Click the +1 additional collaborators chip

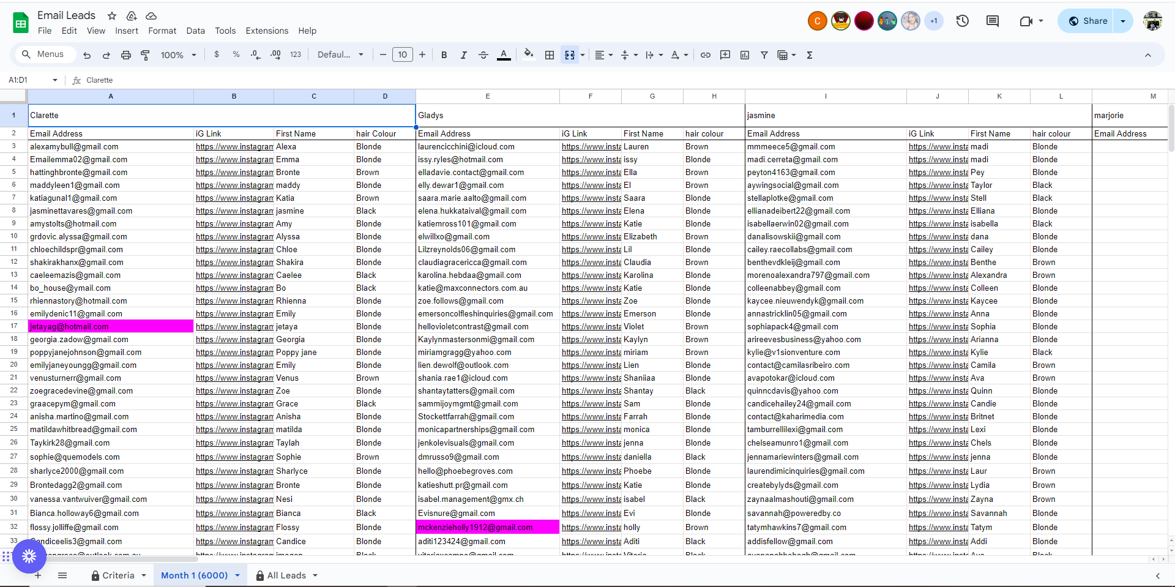(934, 21)
